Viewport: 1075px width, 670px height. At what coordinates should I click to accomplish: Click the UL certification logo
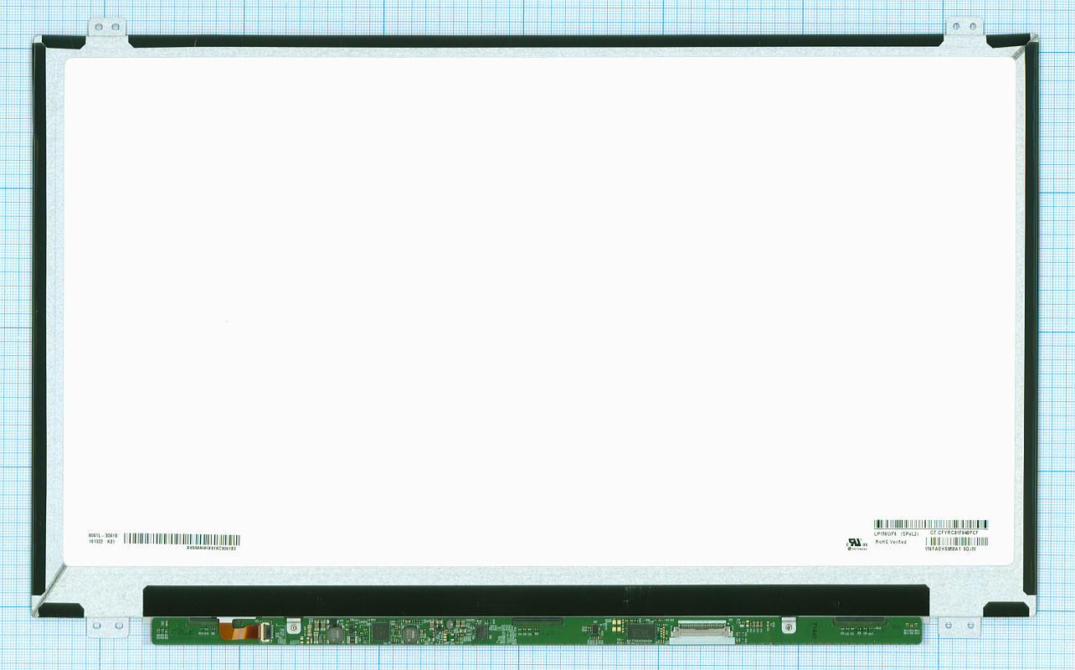click(x=856, y=543)
